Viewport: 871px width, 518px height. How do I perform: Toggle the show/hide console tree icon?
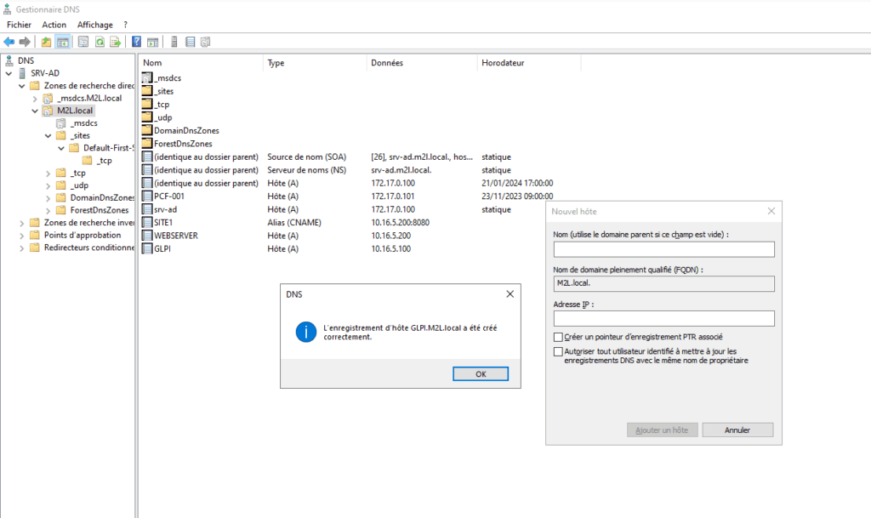(x=62, y=42)
